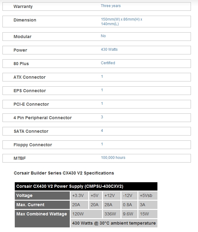Select the '+5V' voltage cell
The image size is (198, 232).
(96, 196)
